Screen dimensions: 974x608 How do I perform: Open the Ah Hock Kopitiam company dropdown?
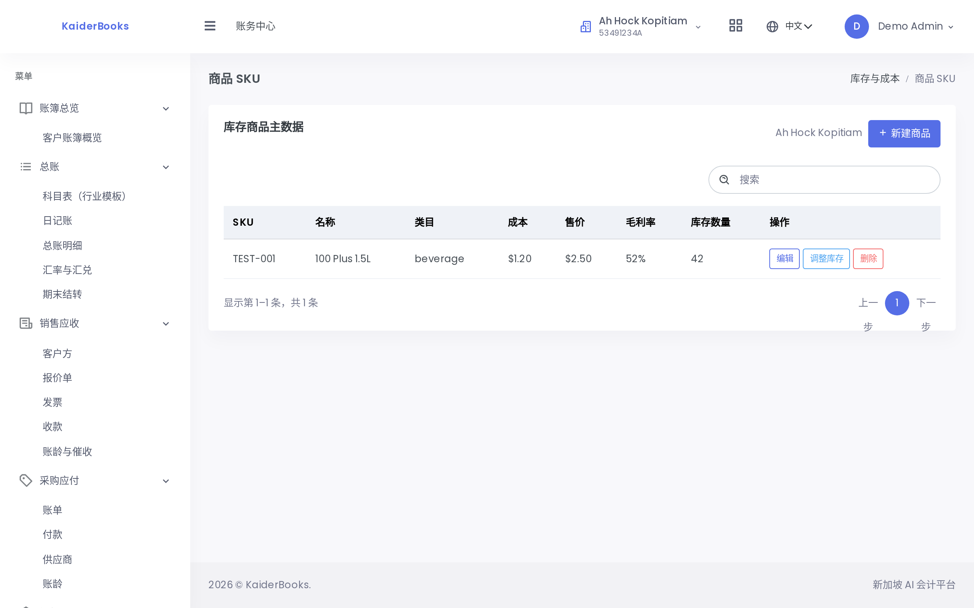[641, 27]
